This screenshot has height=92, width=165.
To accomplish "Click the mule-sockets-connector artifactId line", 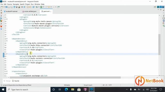I will (42, 58).
